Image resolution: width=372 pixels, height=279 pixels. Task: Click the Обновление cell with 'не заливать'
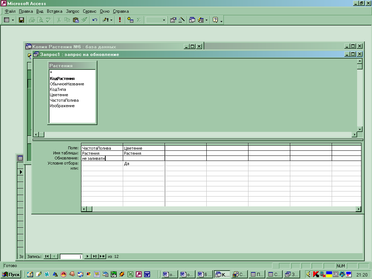point(102,158)
